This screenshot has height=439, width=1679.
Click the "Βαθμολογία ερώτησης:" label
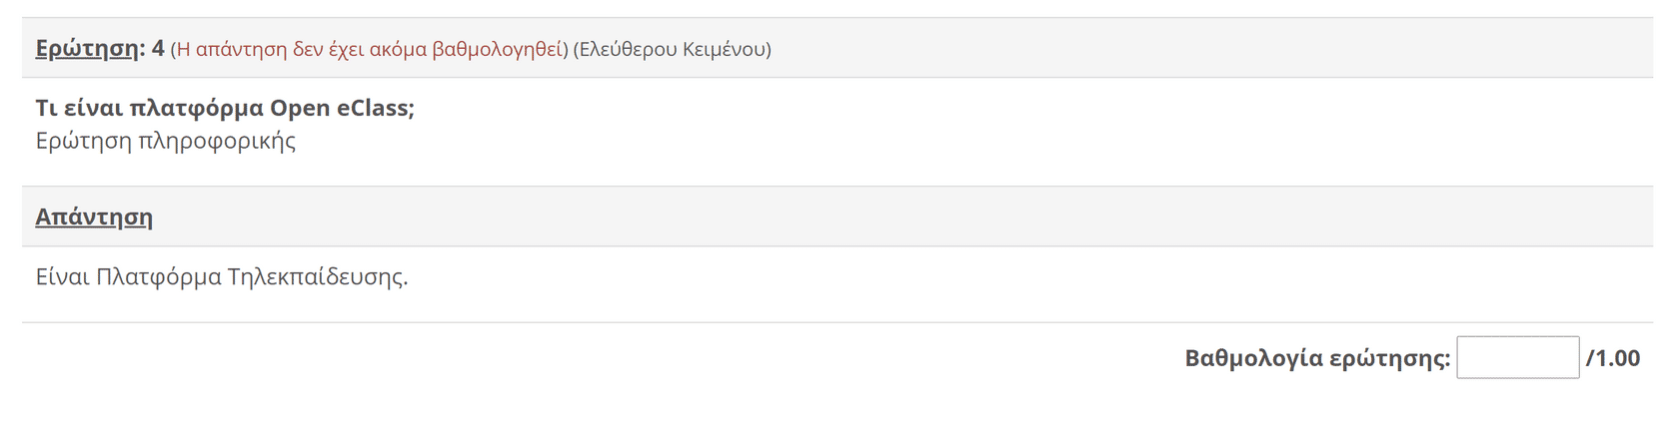pyautogui.click(x=1317, y=358)
